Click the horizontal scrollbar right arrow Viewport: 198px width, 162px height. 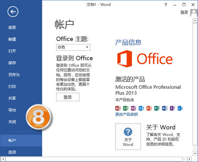tap(189, 159)
